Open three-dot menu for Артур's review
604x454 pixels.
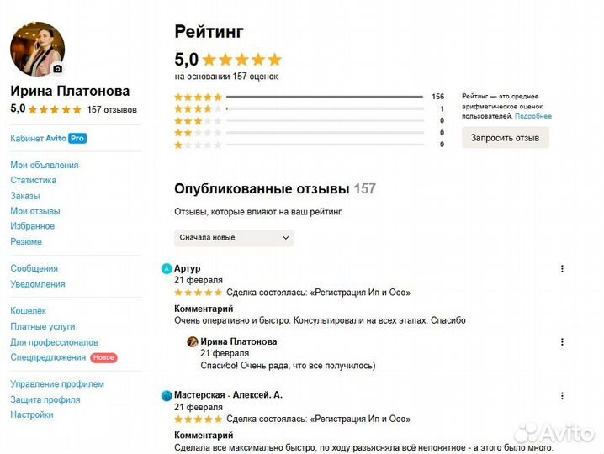coord(562,269)
